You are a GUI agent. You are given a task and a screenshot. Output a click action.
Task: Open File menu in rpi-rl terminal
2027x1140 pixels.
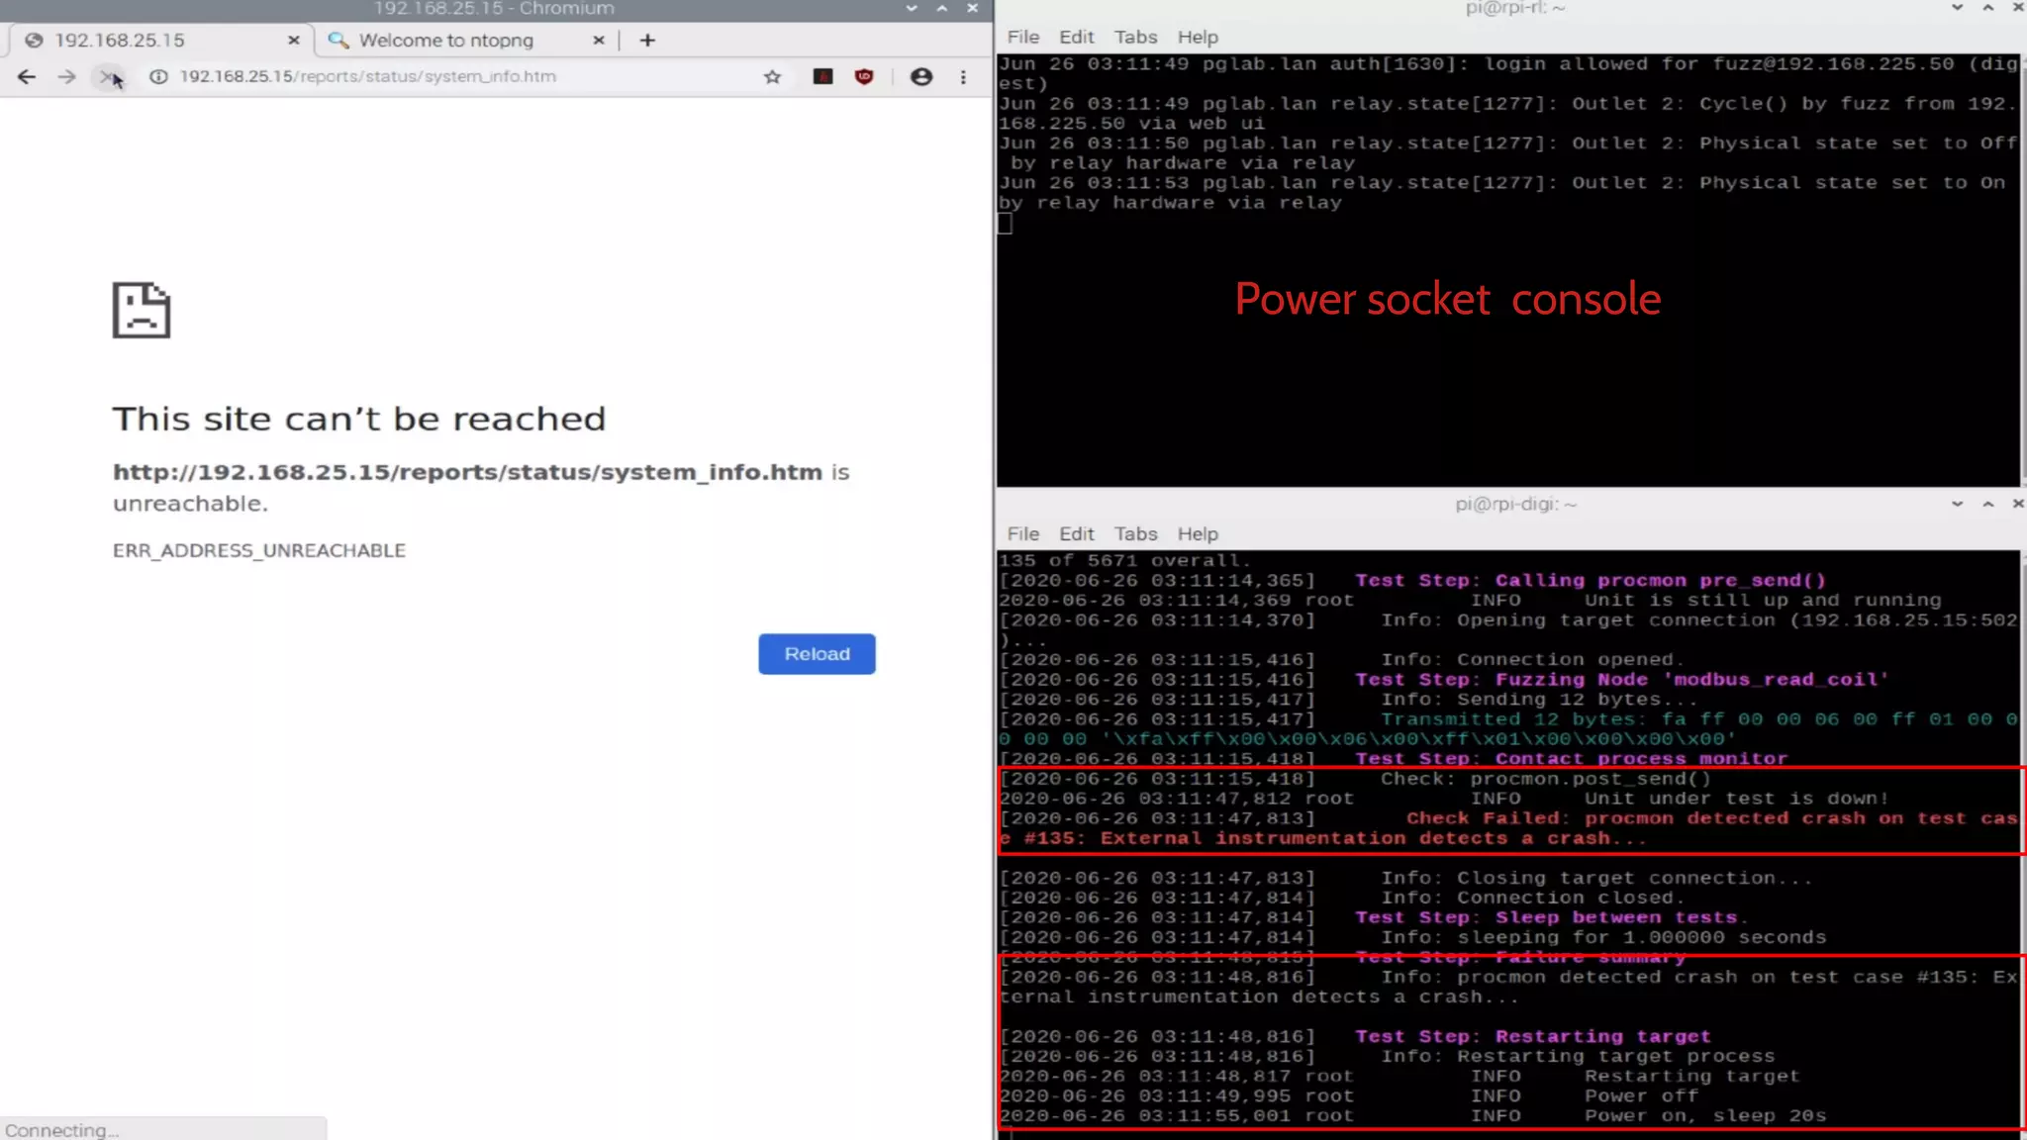(1022, 37)
